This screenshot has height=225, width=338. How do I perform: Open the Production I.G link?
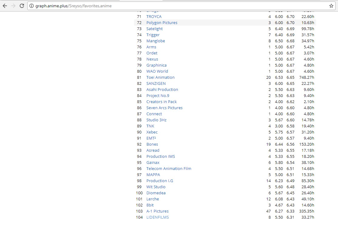tap(160, 181)
